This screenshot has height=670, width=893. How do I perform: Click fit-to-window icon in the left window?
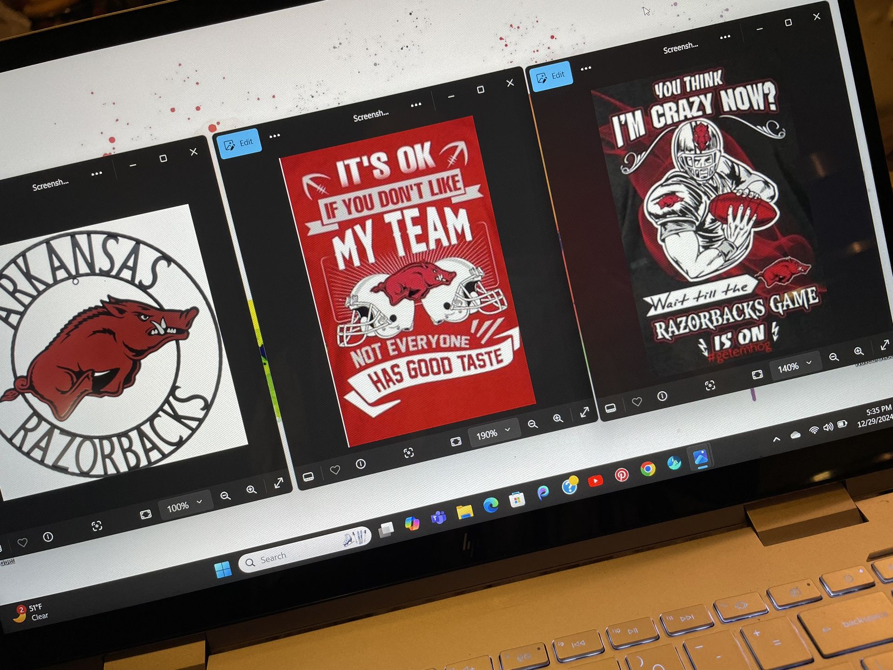click(145, 514)
